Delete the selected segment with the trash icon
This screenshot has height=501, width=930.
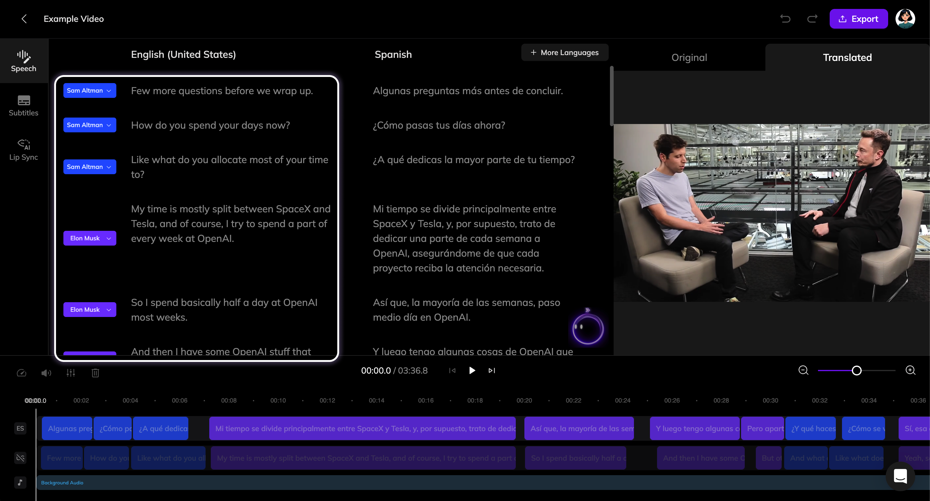click(95, 372)
